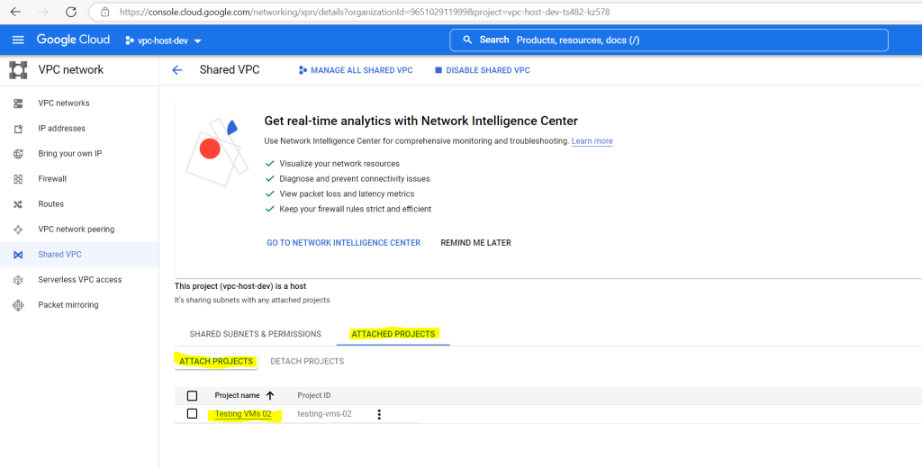
Task: Click the Project name column header
Action: pos(237,395)
